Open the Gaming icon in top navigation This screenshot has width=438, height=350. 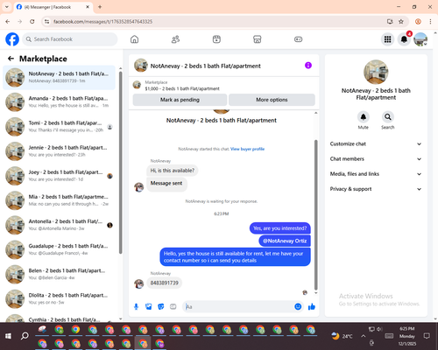(x=298, y=39)
